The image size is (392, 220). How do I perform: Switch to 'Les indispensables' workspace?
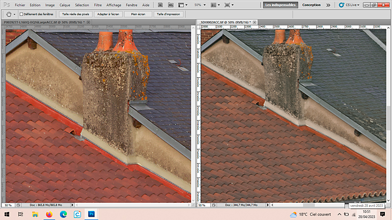pos(281,5)
